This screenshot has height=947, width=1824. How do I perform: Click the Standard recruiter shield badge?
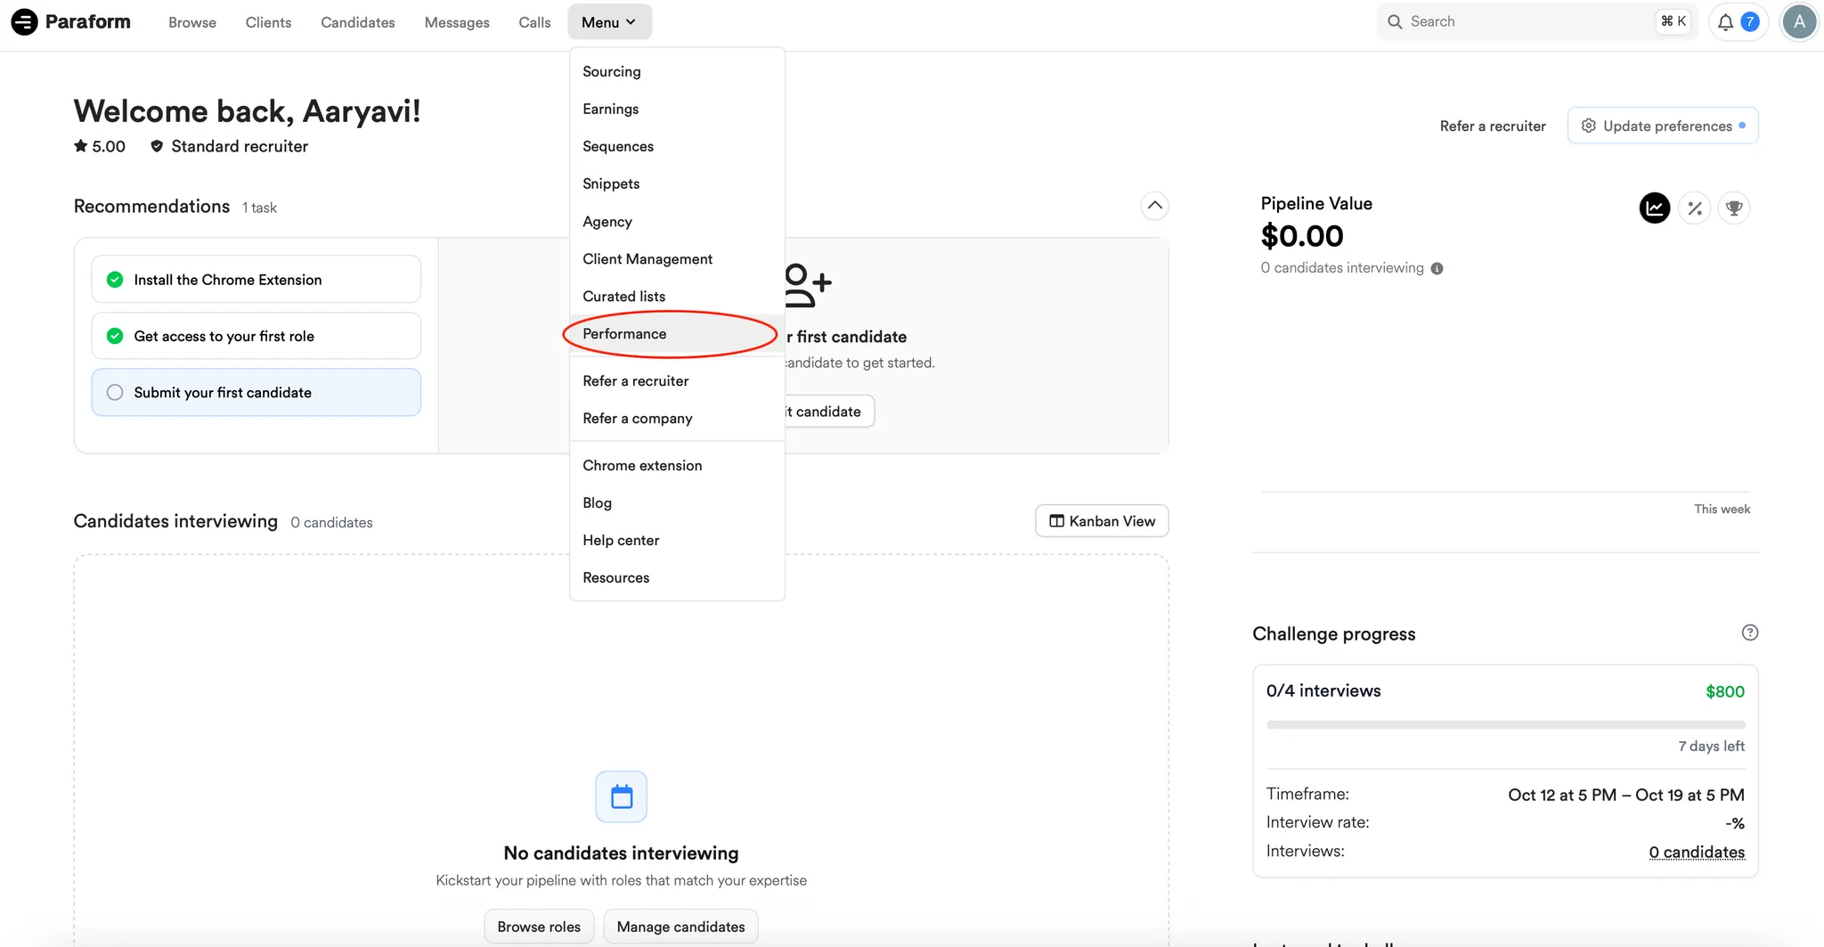pyautogui.click(x=157, y=146)
